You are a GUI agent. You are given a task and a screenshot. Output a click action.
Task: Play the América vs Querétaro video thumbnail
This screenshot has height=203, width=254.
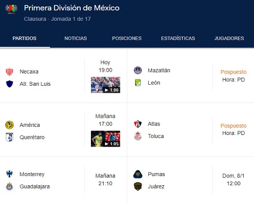click(106, 139)
